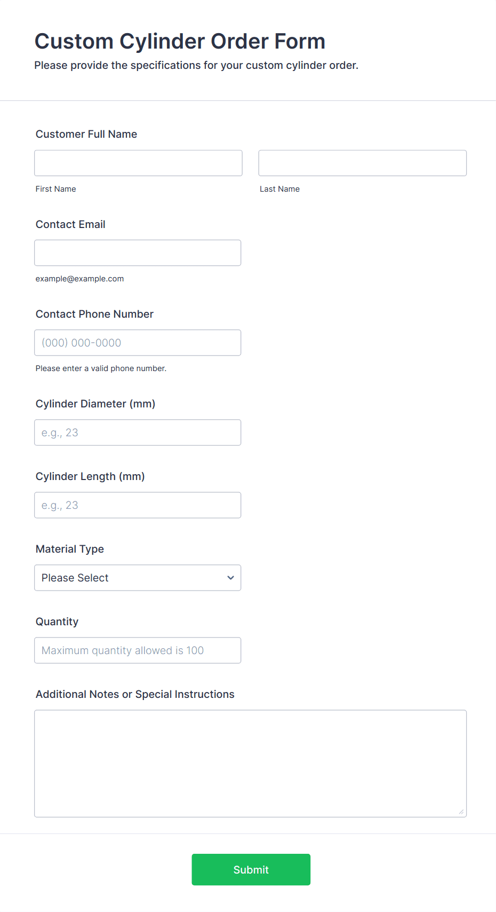Viewport: 496px width, 912px height.
Task: Click the Customer Full Name label
Action: pyautogui.click(x=86, y=134)
